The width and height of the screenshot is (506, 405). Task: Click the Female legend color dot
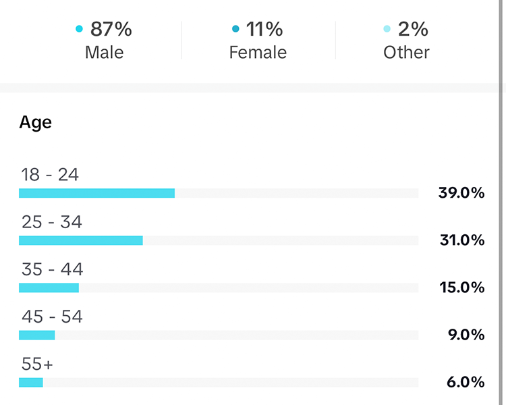pyautogui.click(x=235, y=29)
